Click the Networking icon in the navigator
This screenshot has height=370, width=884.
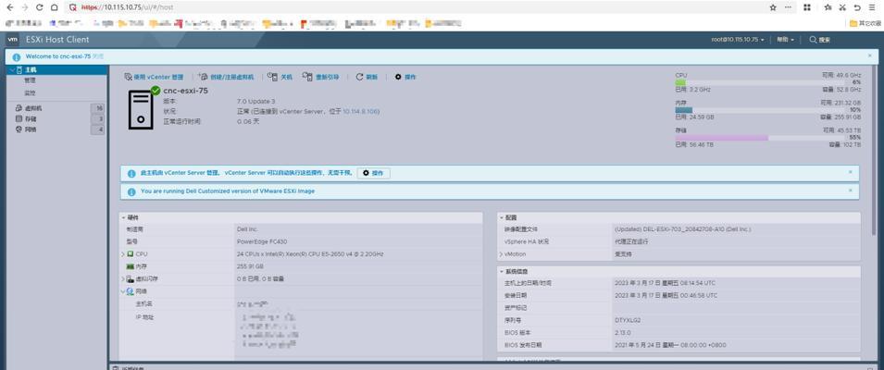19,129
